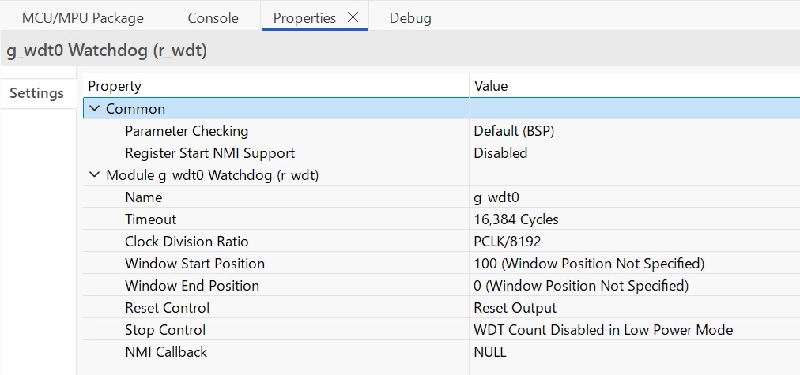The height and width of the screenshot is (375, 800).
Task: Switch to the MCU/MPU Package tab
Action: [x=83, y=18]
